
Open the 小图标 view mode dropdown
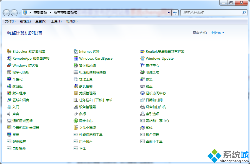pyautogui.click(x=217, y=33)
